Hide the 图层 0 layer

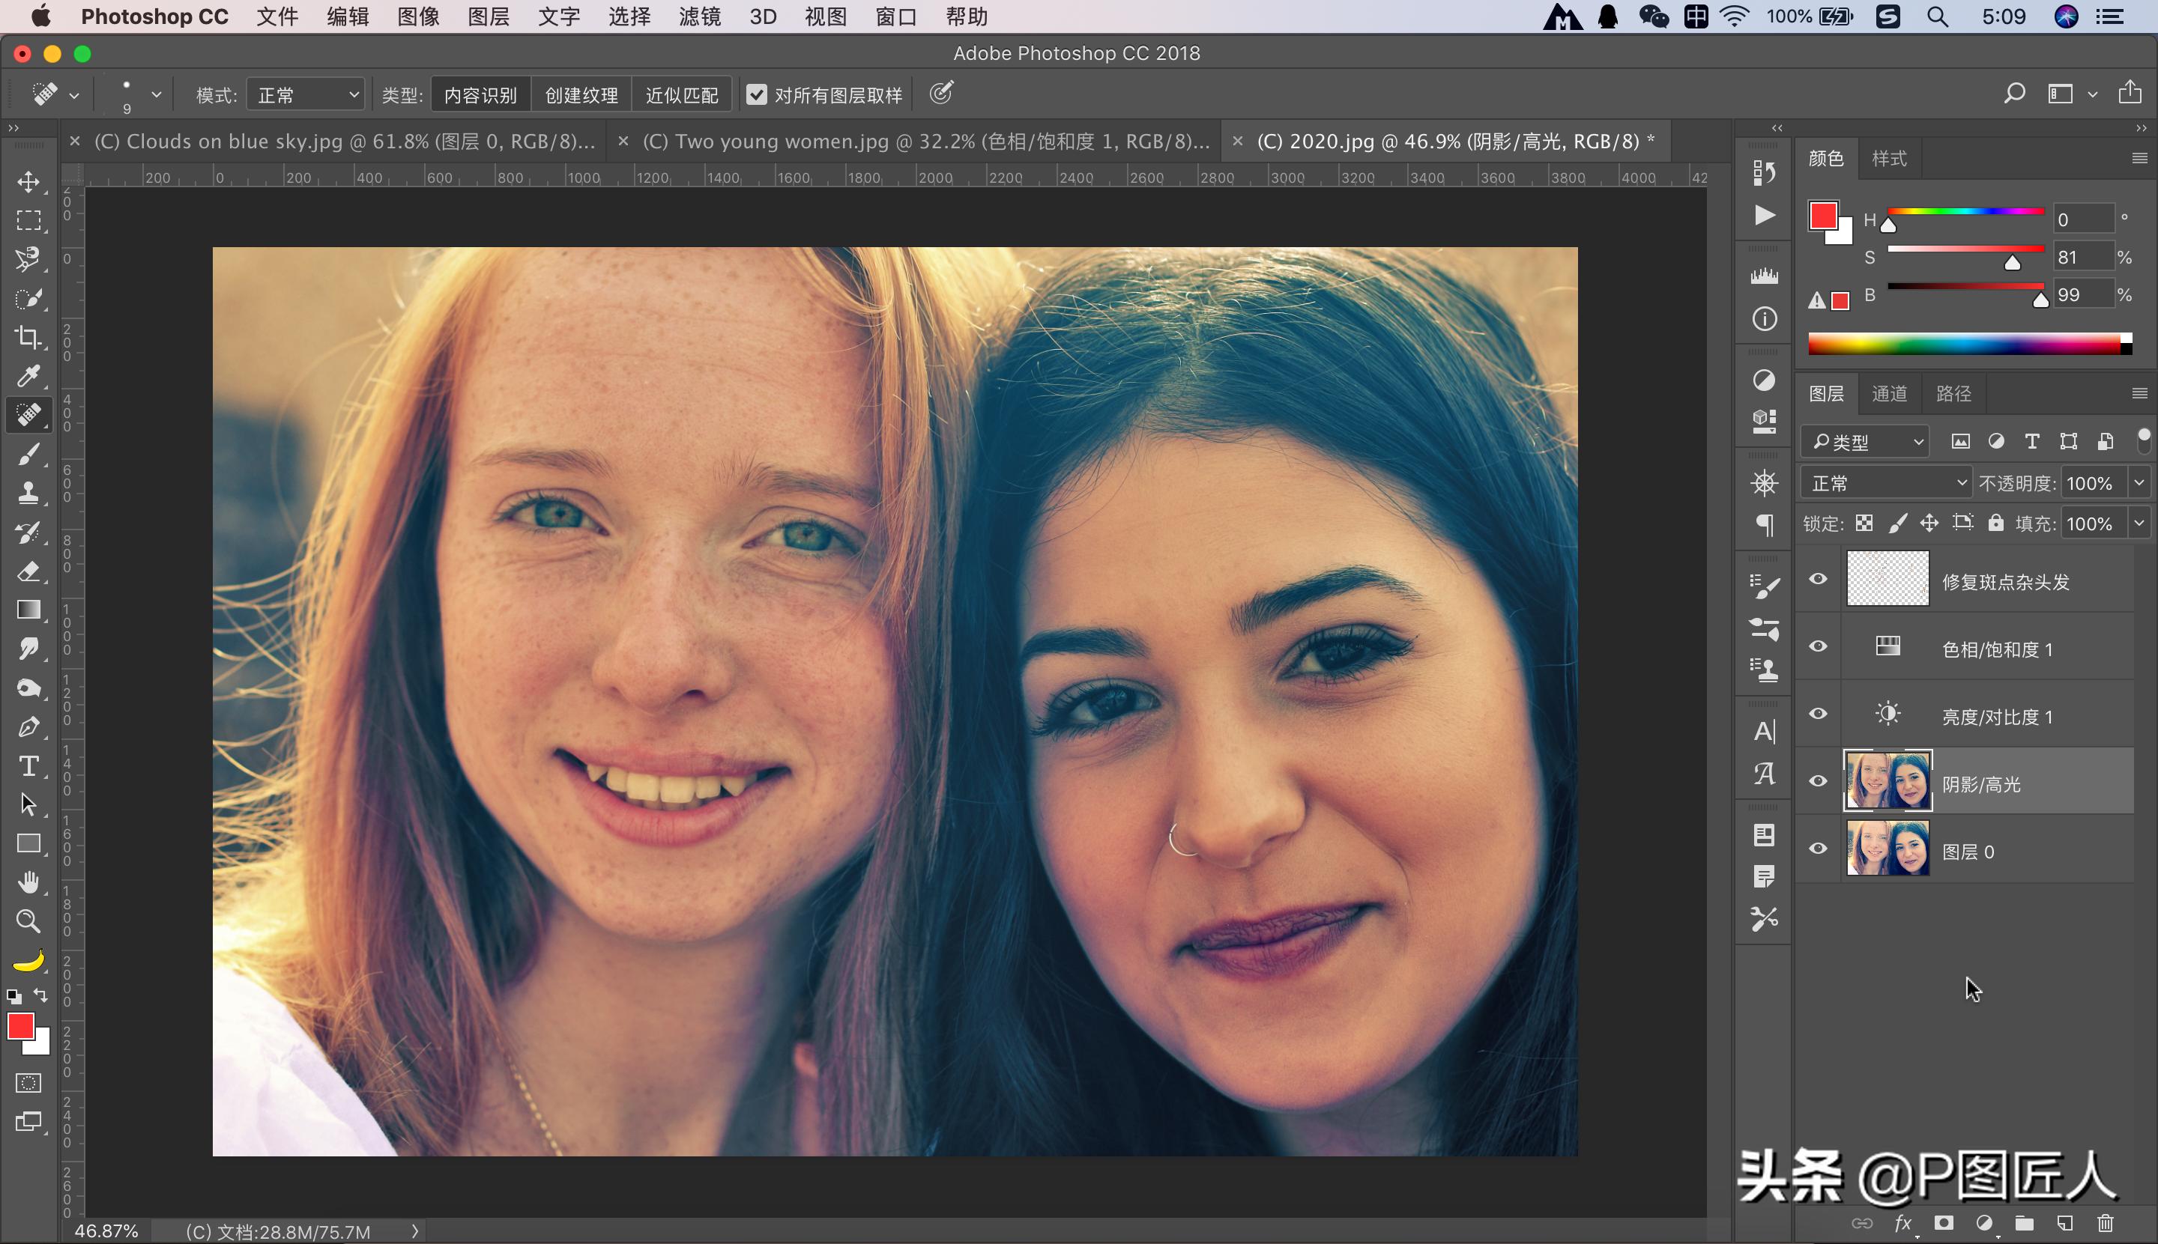coord(1818,849)
